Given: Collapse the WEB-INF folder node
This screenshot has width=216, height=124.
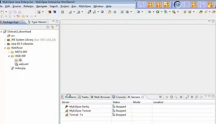Looking at the screenshot, I should point(9,56).
